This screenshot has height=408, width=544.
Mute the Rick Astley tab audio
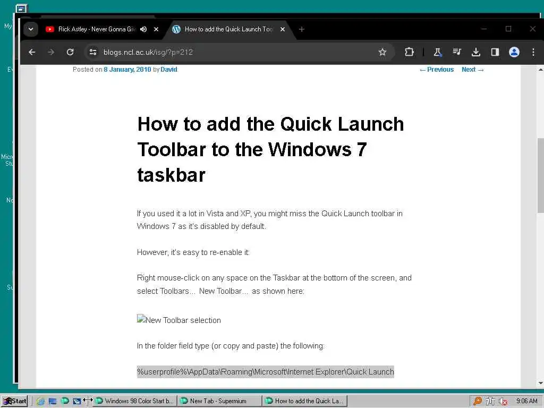(143, 29)
